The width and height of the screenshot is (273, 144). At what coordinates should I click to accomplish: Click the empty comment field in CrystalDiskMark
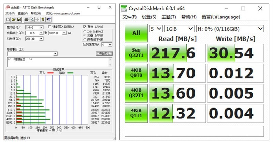coord(194,131)
